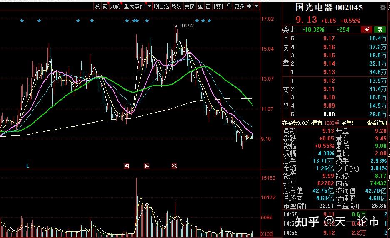
Task: Open the dropdown arrow at the toolbar's right end
Action: point(256,6)
